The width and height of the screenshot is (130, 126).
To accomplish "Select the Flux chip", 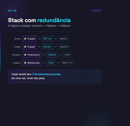I will coord(51,63).
